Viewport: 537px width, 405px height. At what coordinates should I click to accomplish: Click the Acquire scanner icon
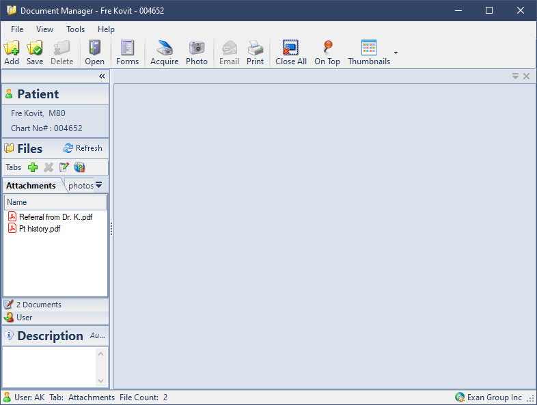(x=164, y=52)
